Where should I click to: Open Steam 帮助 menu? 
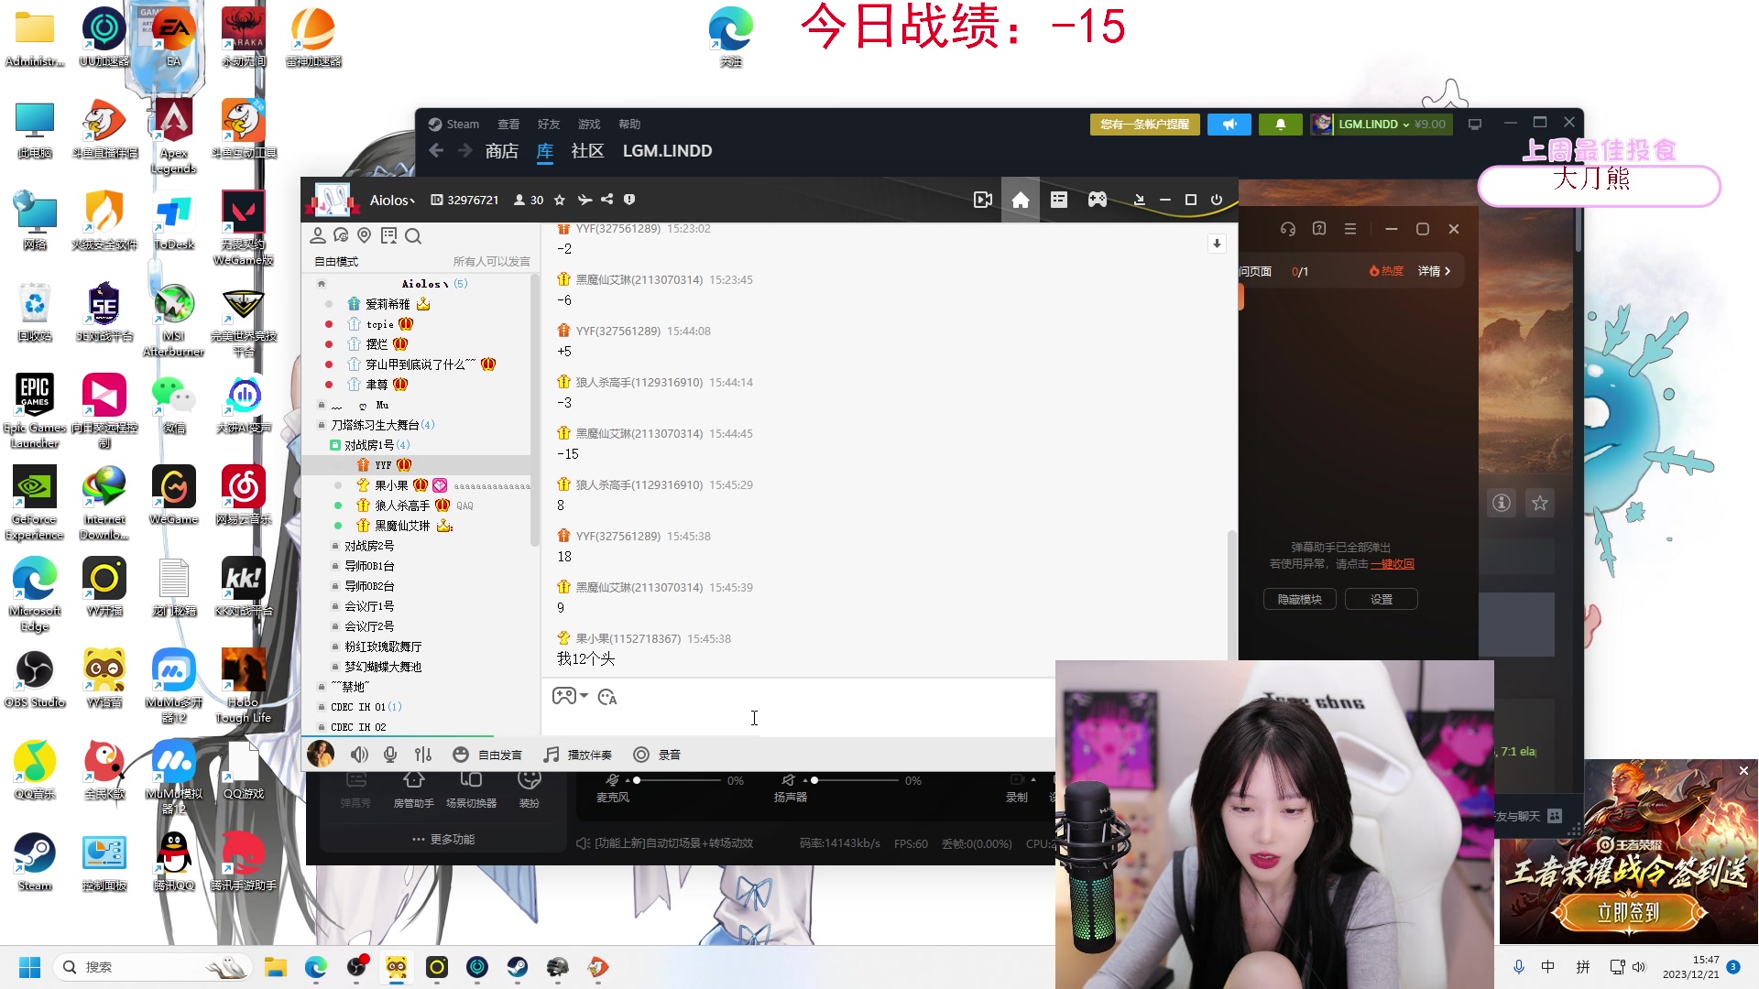click(x=629, y=125)
